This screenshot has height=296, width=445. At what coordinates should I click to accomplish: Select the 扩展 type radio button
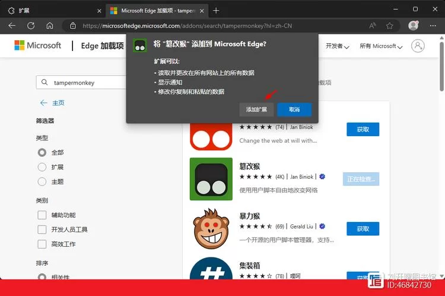[x=42, y=167]
